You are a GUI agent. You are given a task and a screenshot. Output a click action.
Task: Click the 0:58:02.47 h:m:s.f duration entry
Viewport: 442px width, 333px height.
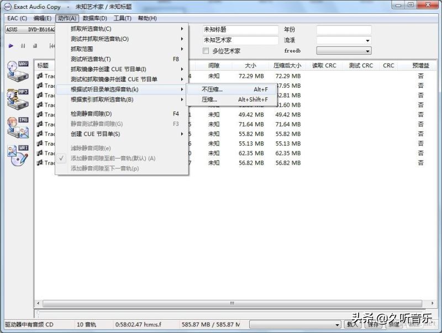(x=138, y=325)
